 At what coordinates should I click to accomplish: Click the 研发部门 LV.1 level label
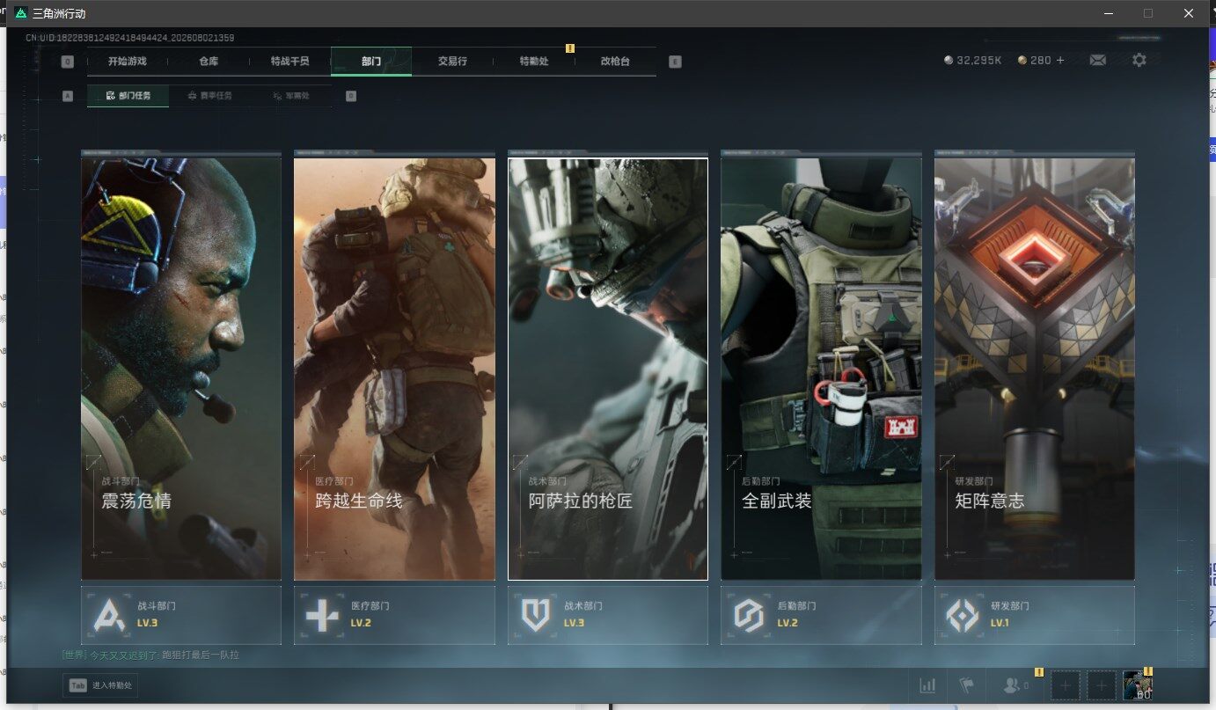1001,623
